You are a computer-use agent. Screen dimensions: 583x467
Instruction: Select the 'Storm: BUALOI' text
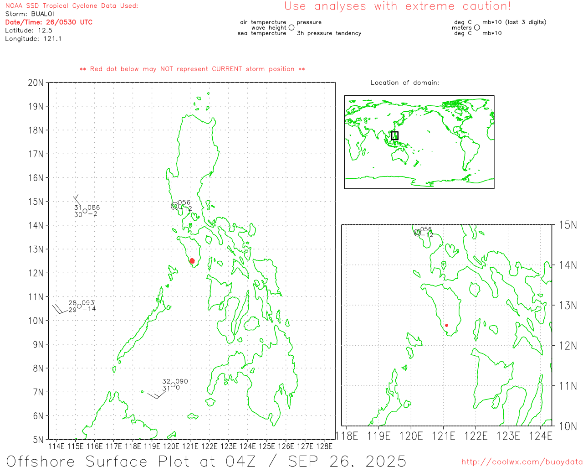coord(30,14)
